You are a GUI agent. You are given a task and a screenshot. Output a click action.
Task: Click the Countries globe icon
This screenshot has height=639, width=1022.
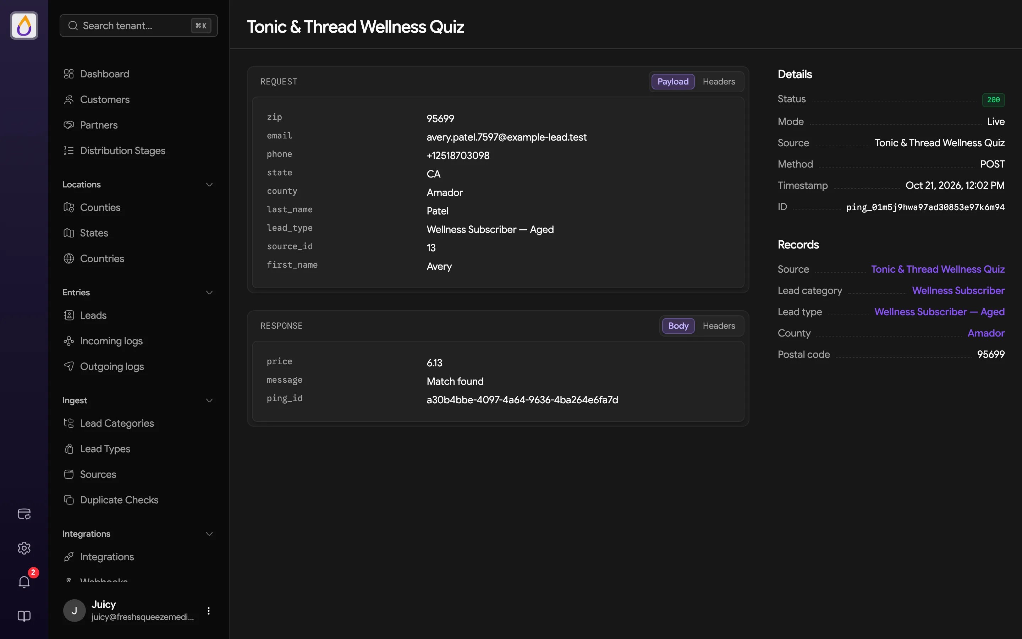point(69,259)
